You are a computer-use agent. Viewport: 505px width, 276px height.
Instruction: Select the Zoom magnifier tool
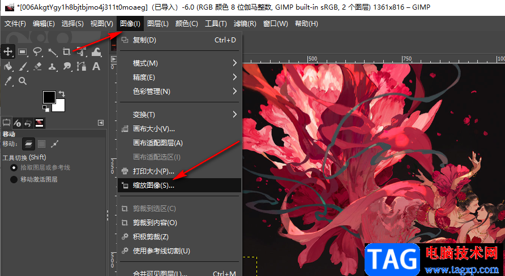(23, 81)
